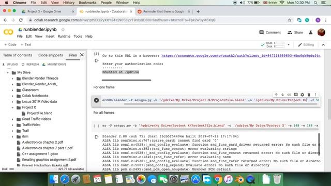Expand Road Traffic videos folder

click(x=12, y=119)
